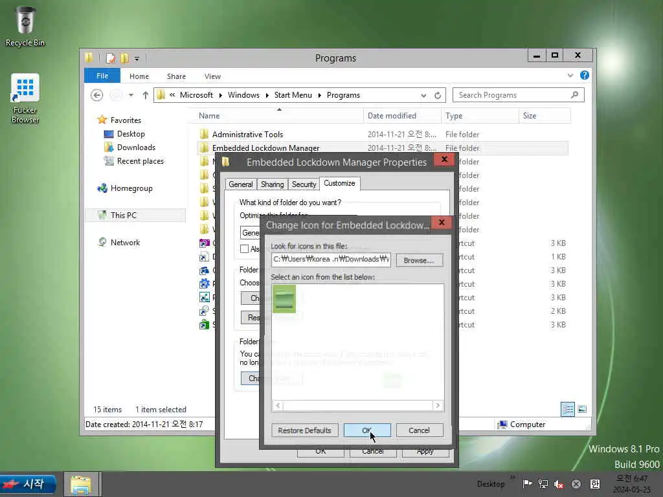The image size is (663, 497).
Task: Open recent locations dropdown arrow
Action: (x=131, y=95)
